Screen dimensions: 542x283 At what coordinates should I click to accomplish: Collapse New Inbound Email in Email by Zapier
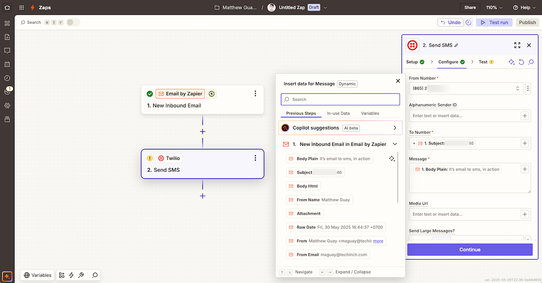395,144
